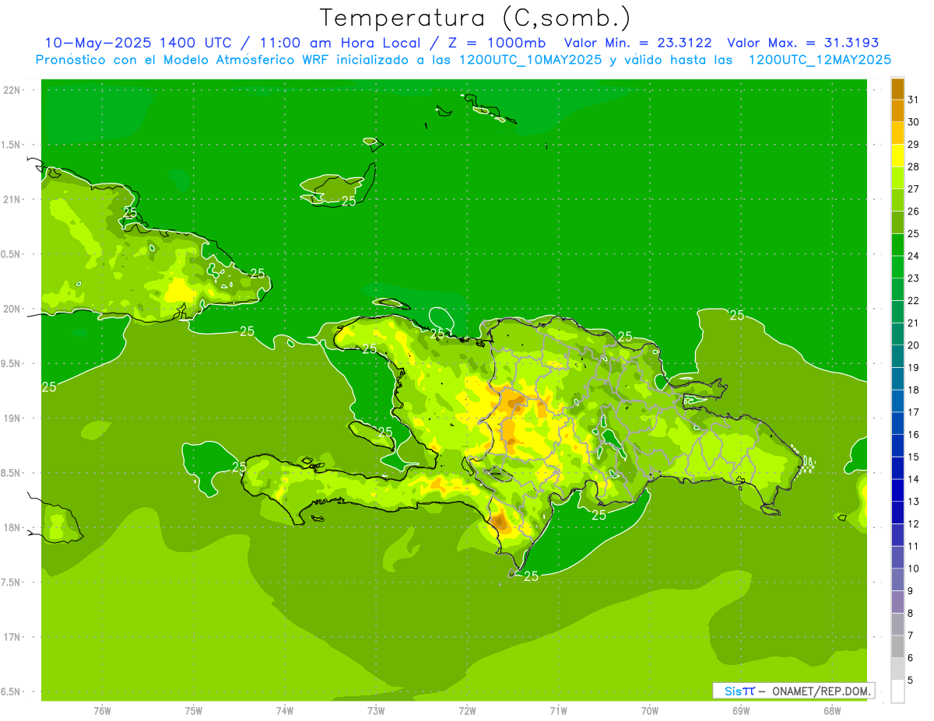Click the 21N latitude axis label
The height and width of the screenshot is (721, 934).
(12, 199)
